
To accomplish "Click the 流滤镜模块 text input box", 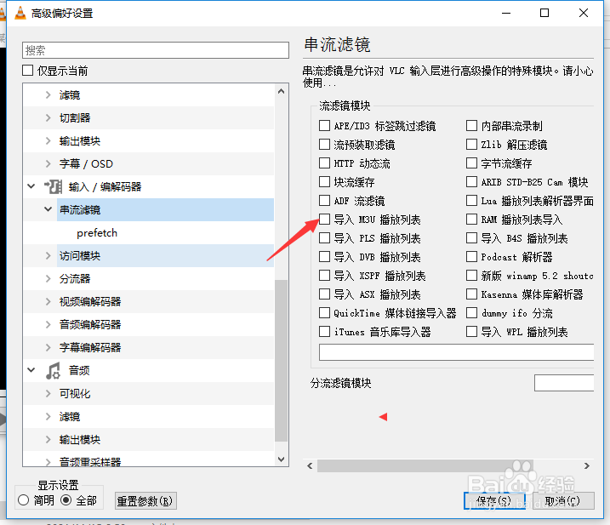I will [x=456, y=352].
